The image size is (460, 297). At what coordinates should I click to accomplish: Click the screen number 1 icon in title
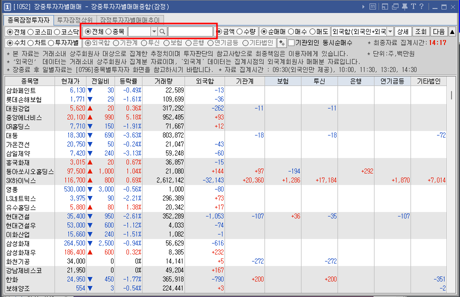click(x=7, y=7)
